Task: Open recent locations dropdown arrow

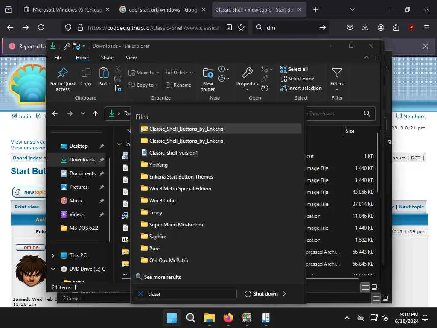Action: pos(83,114)
